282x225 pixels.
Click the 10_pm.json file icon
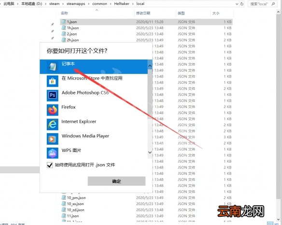tap(64, 197)
